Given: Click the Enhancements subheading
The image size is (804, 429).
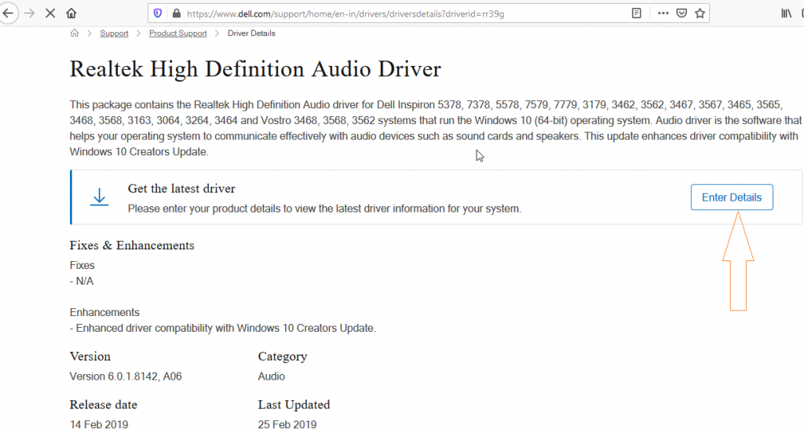Looking at the screenshot, I should tap(104, 312).
